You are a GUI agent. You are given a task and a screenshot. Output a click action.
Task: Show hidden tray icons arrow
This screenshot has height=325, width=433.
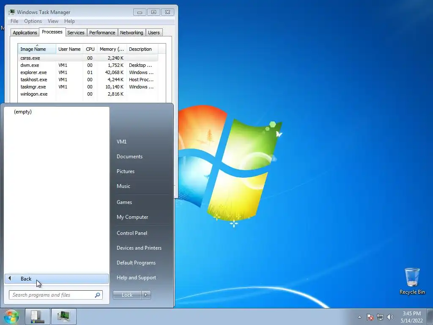tap(359, 317)
